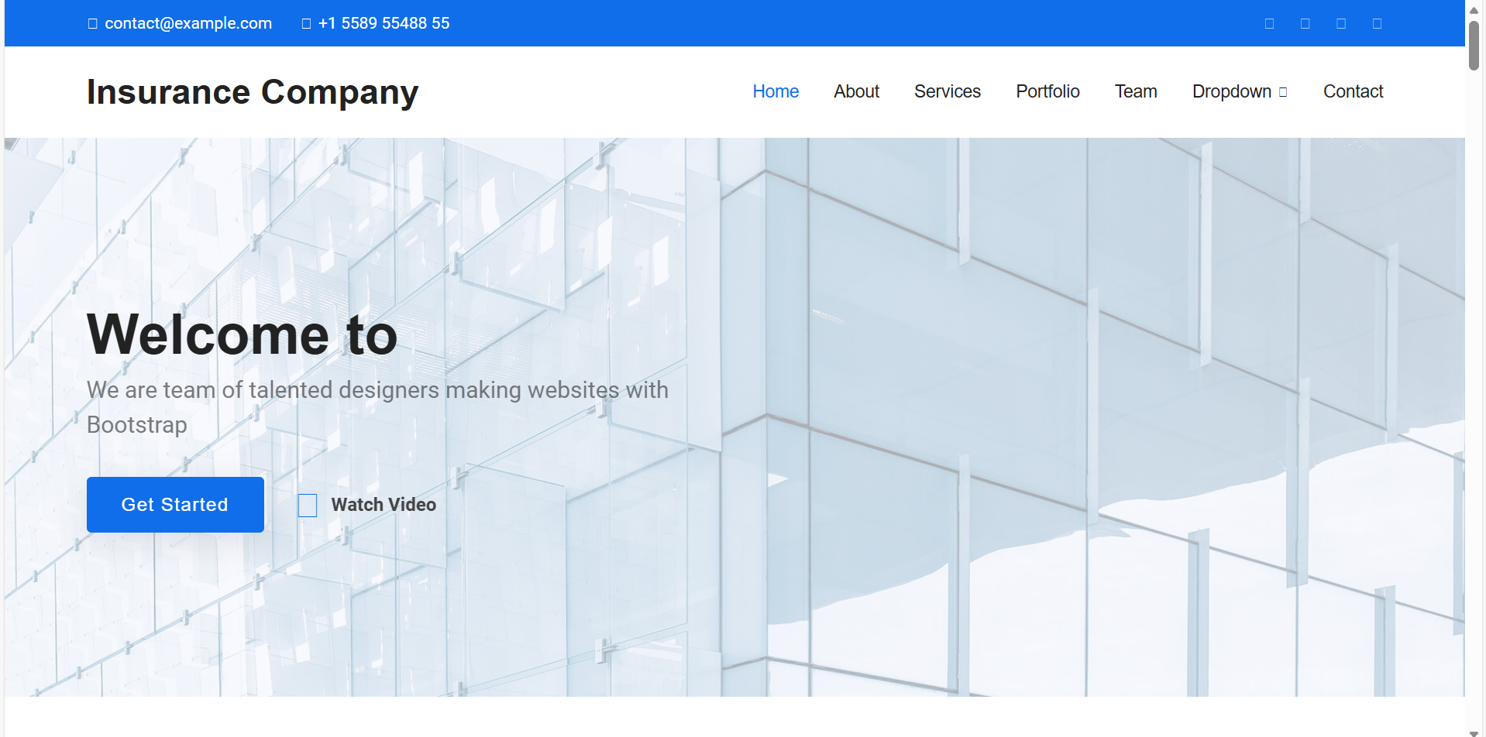Go to the Home nav item
Image resolution: width=1486 pixels, height=737 pixels.
tap(776, 91)
